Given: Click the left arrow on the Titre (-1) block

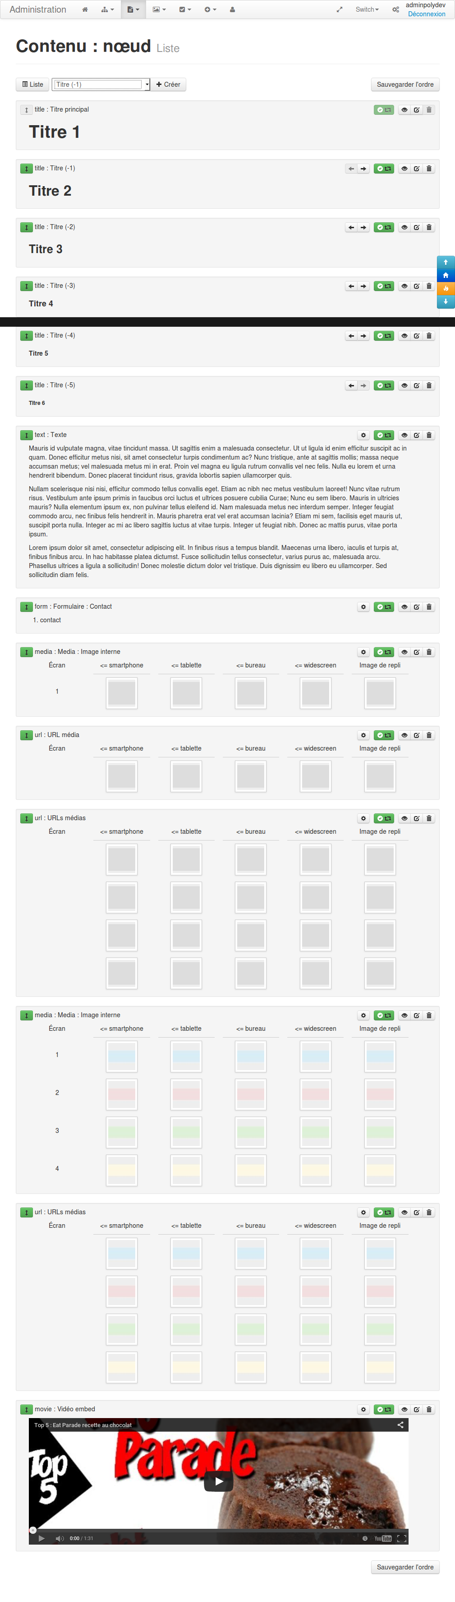Looking at the screenshot, I should tap(351, 169).
